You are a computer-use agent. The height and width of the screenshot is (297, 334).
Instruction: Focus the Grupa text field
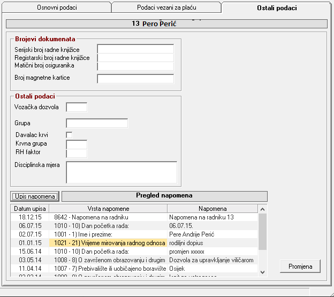(96, 124)
